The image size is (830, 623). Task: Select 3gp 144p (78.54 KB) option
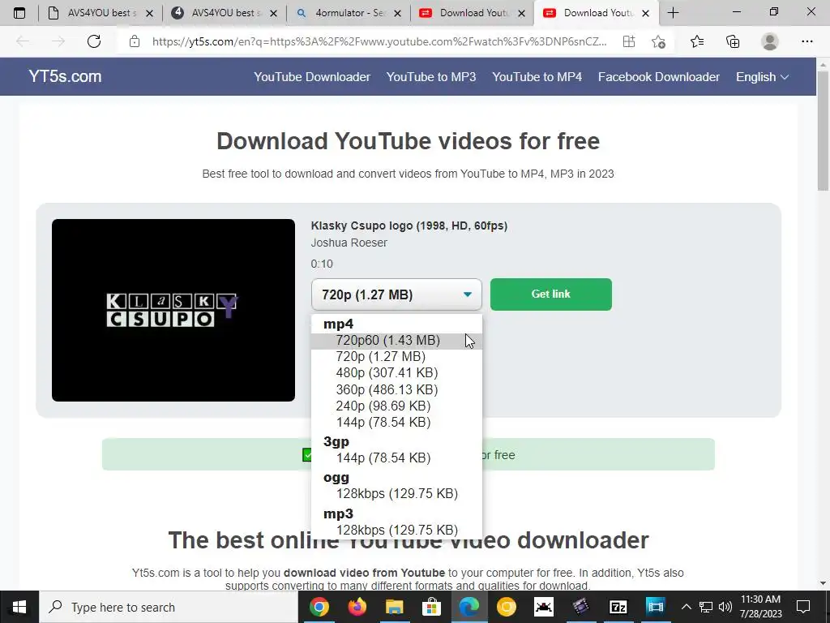(x=396, y=458)
